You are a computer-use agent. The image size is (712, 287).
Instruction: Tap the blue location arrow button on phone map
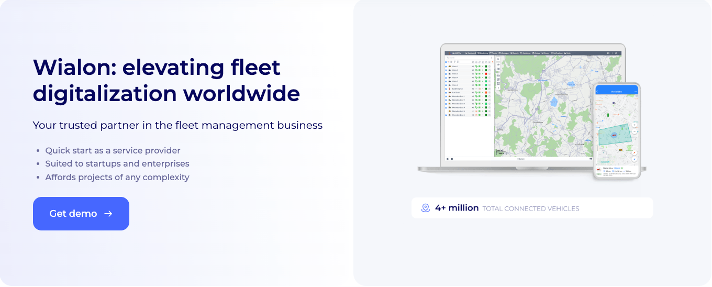click(634, 160)
